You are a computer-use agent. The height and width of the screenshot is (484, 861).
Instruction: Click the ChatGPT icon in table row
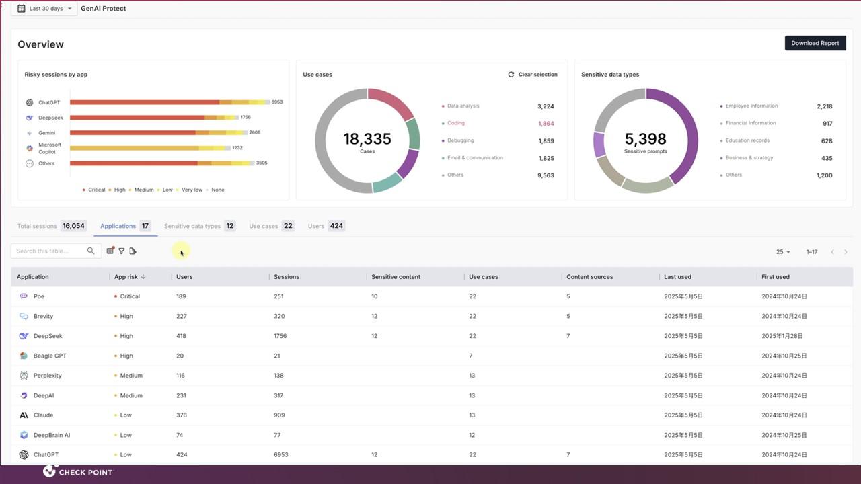tap(24, 455)
